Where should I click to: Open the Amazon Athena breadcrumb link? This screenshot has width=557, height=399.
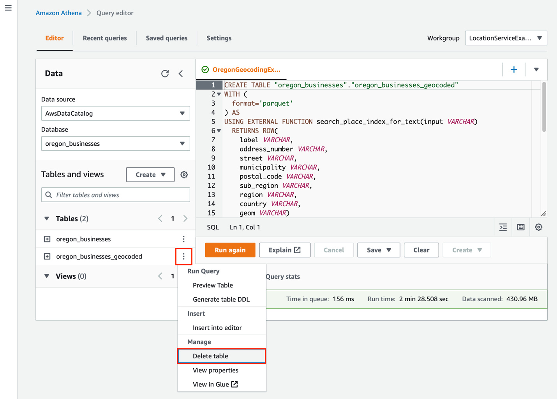58,12
